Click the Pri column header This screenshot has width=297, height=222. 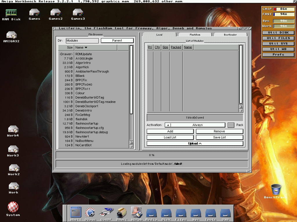(x=150, y=47)
